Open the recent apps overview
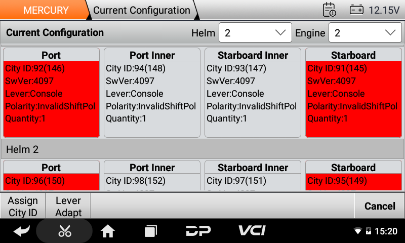This screenshot has width=405, height=243. pos(151,231)
